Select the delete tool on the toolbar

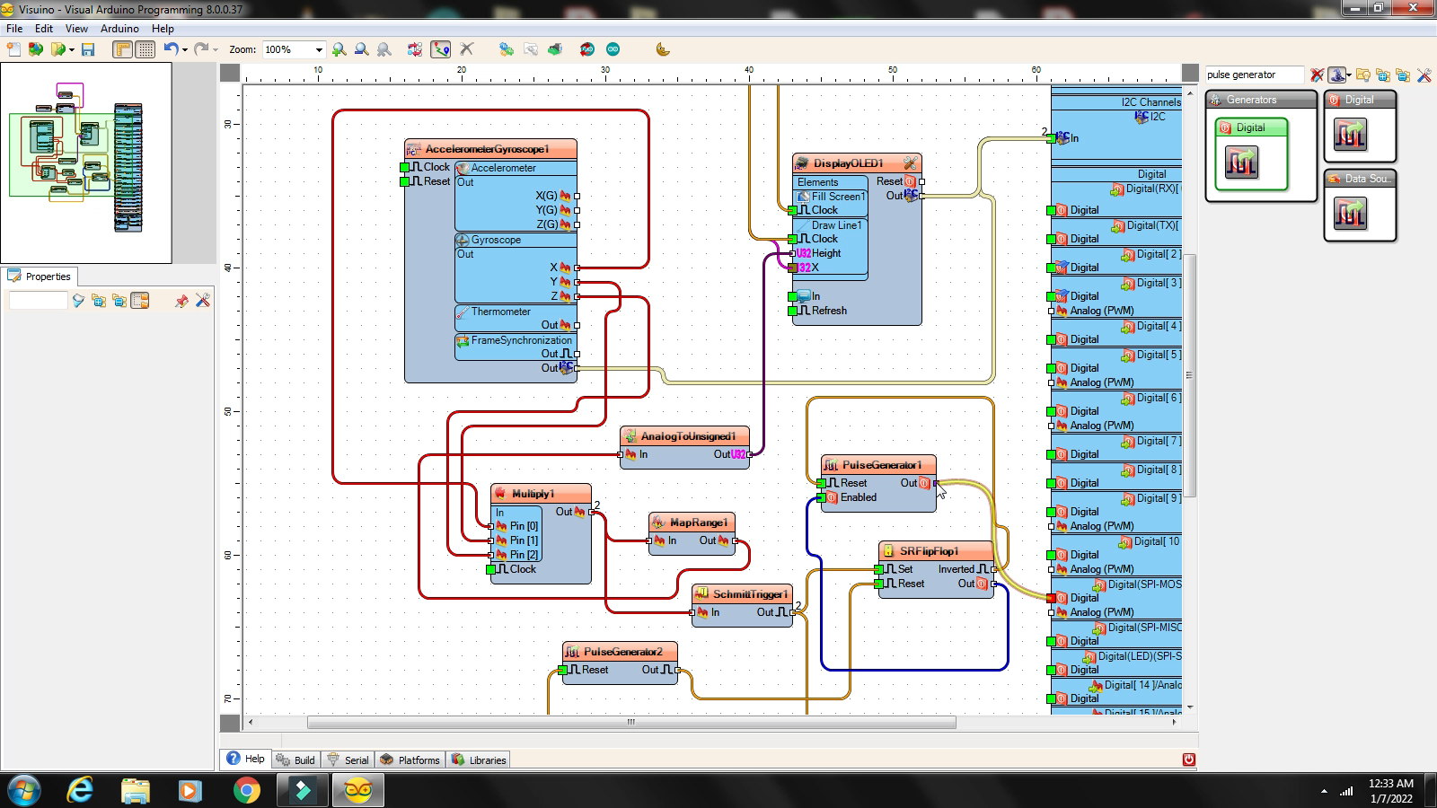click(468, 49)
